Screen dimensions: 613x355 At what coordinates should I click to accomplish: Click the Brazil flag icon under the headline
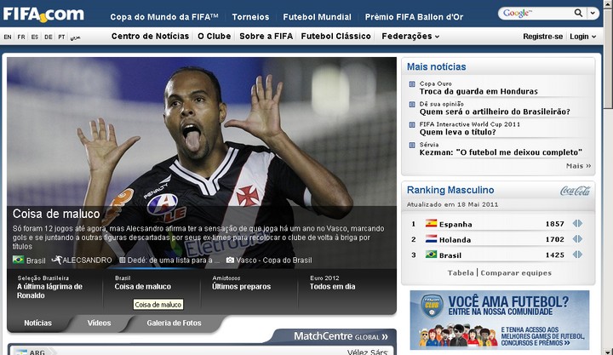pos(18,260)
